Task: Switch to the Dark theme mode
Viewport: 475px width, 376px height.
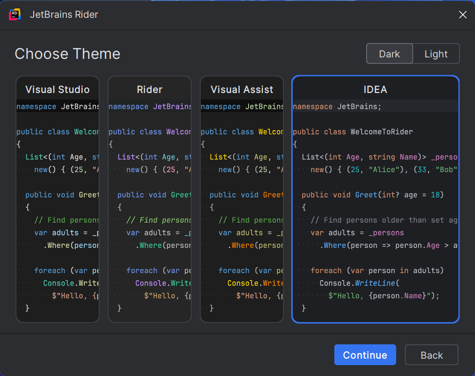Action: [389, 54]
